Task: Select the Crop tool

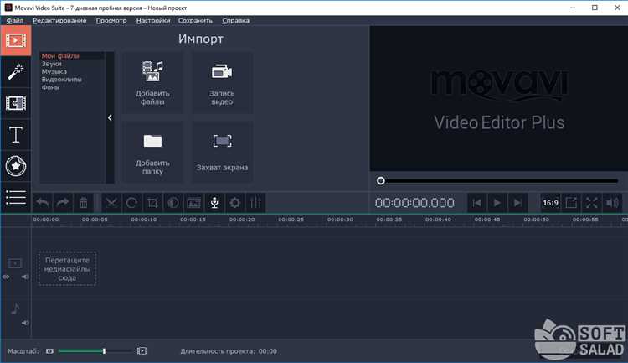Action: coord(152,203)
